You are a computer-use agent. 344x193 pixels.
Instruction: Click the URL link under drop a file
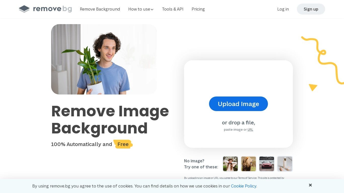point(250,130)
